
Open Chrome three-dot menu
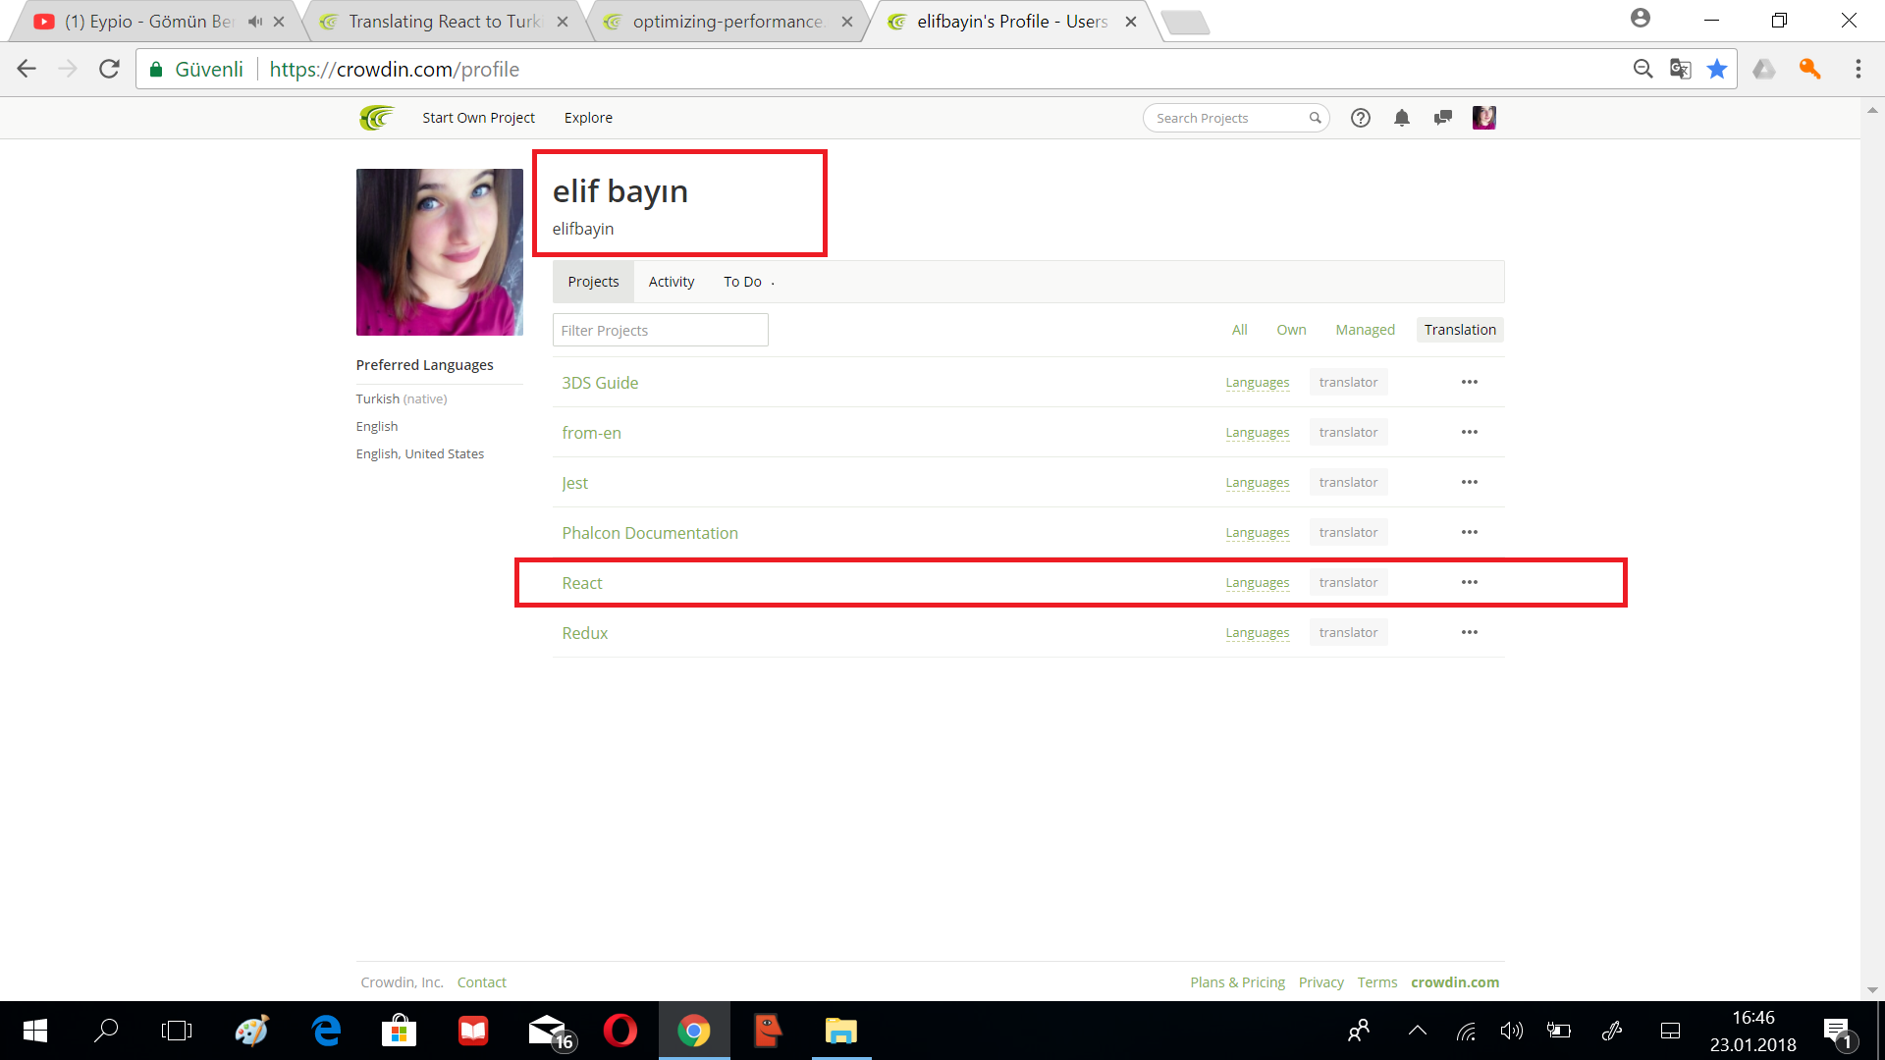(x=1858, y=69)
